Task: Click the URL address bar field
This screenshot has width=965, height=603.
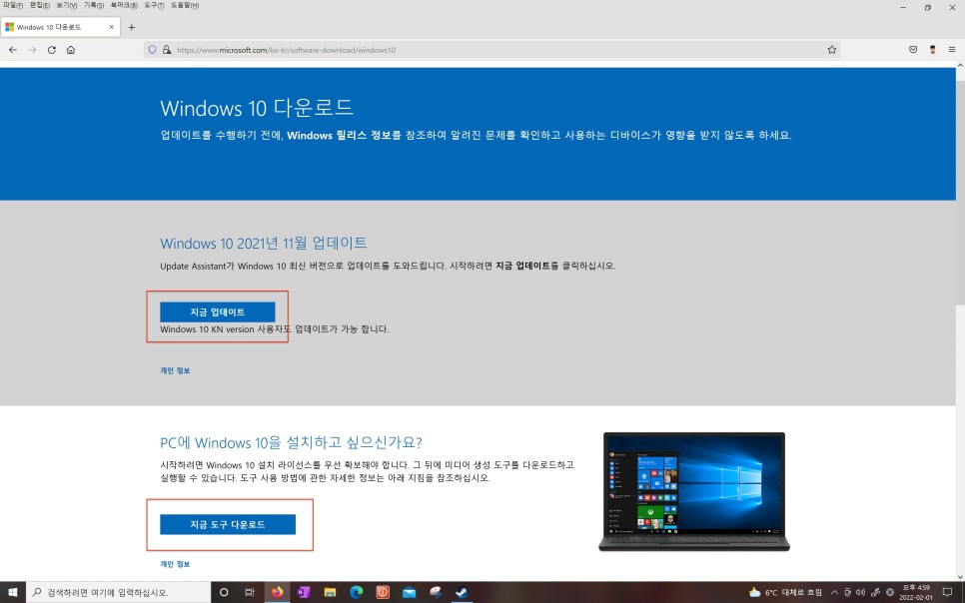Action: pyautogui.click(x=492, y=50)
